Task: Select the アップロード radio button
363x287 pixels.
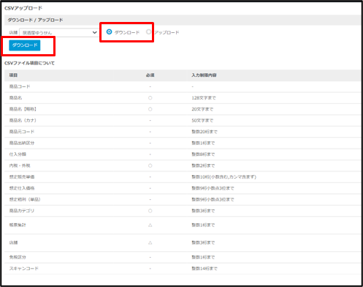Action: coord(148,32)
